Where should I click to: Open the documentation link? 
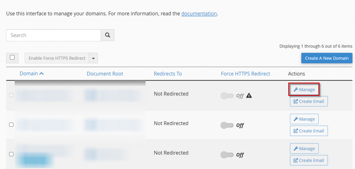199,14
